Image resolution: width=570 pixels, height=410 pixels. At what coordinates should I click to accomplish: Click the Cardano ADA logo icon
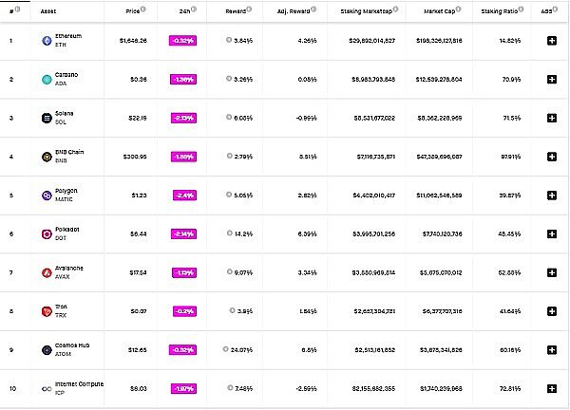[47, 80]
